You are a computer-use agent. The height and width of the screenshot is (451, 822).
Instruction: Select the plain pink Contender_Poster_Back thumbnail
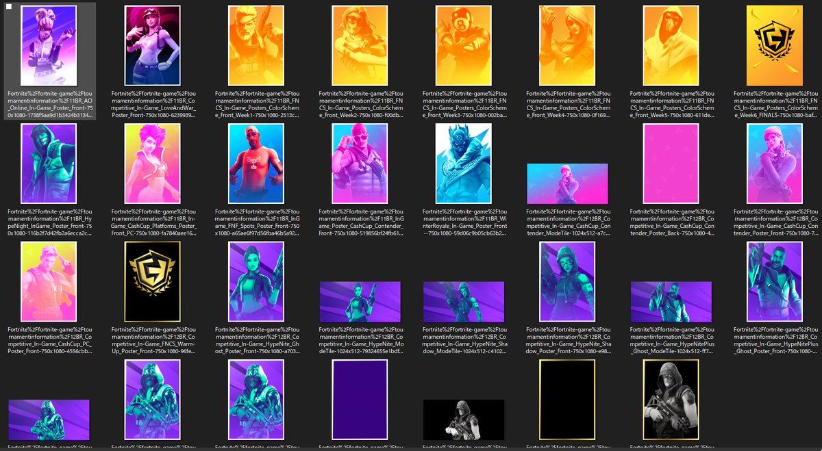(x=671, y=164)
